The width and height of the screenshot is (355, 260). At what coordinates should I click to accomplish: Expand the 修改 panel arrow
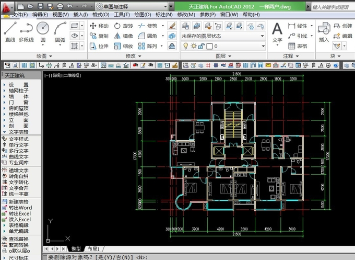click(140, 56)
